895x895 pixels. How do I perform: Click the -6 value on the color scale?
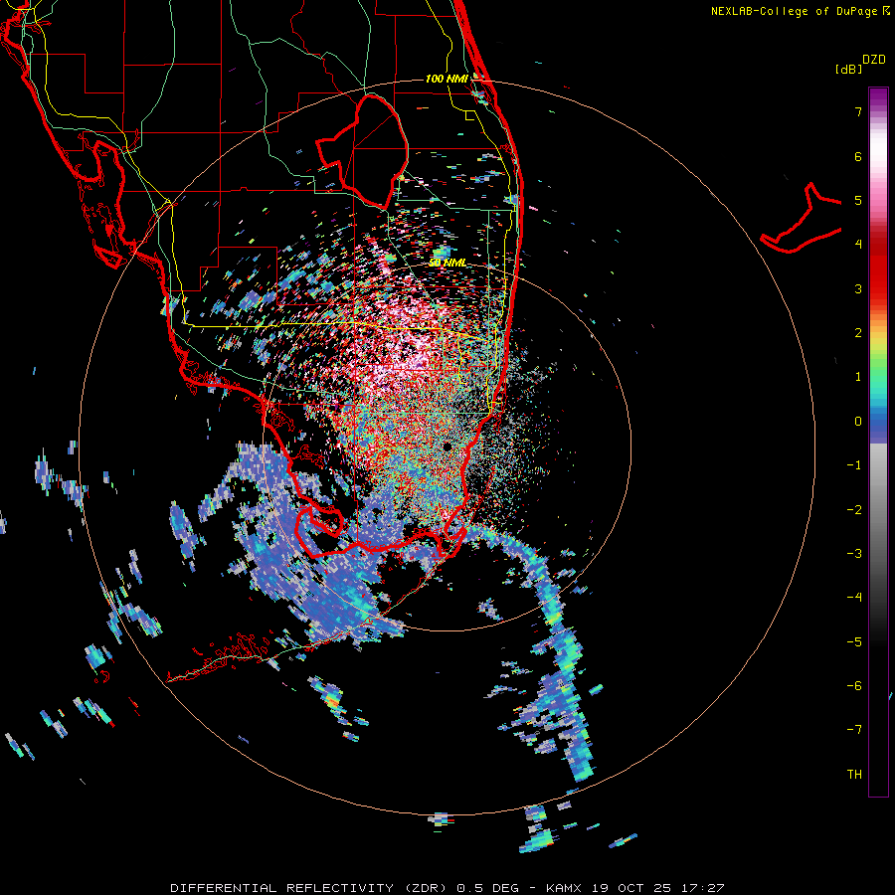coord(854,685)
